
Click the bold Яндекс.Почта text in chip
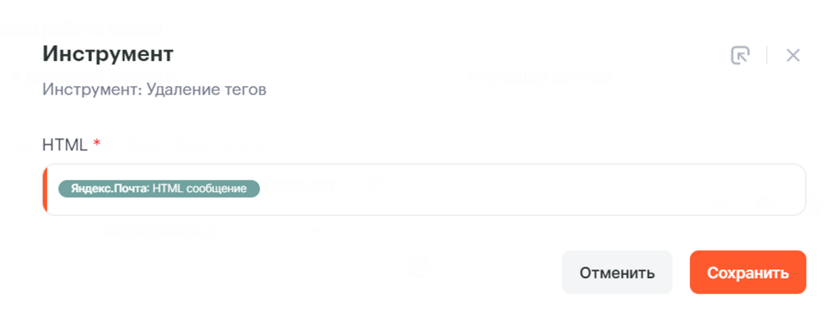pyautogui.click(x=109, y=189)
